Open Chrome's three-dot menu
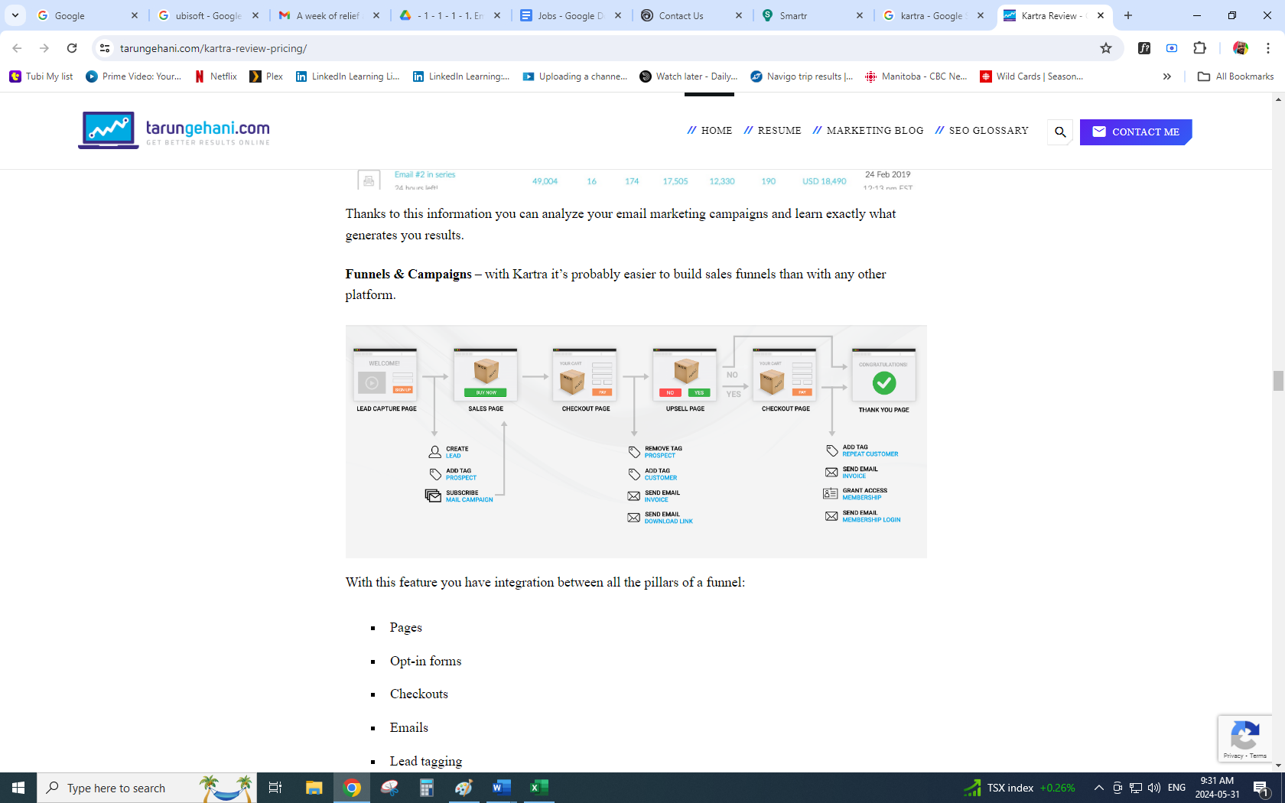Screen dimensions: 1285x803 coord(1267,48)
